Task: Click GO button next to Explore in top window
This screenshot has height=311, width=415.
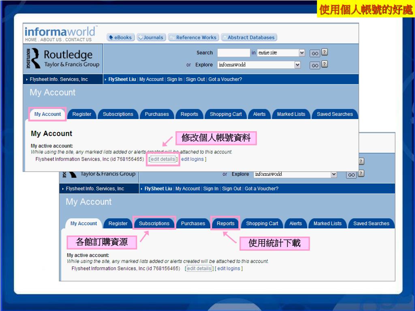Action: pos(314,65)
